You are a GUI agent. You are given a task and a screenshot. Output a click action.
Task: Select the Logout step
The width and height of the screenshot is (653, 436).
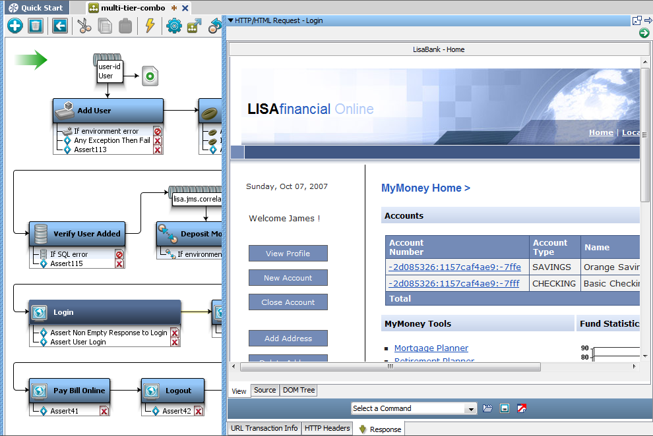[173, 391]
